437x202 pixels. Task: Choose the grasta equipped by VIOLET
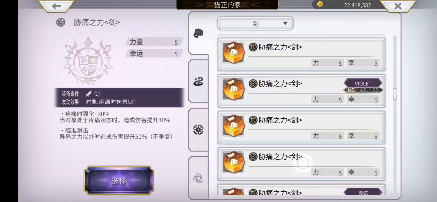click(x=301, y=91)
